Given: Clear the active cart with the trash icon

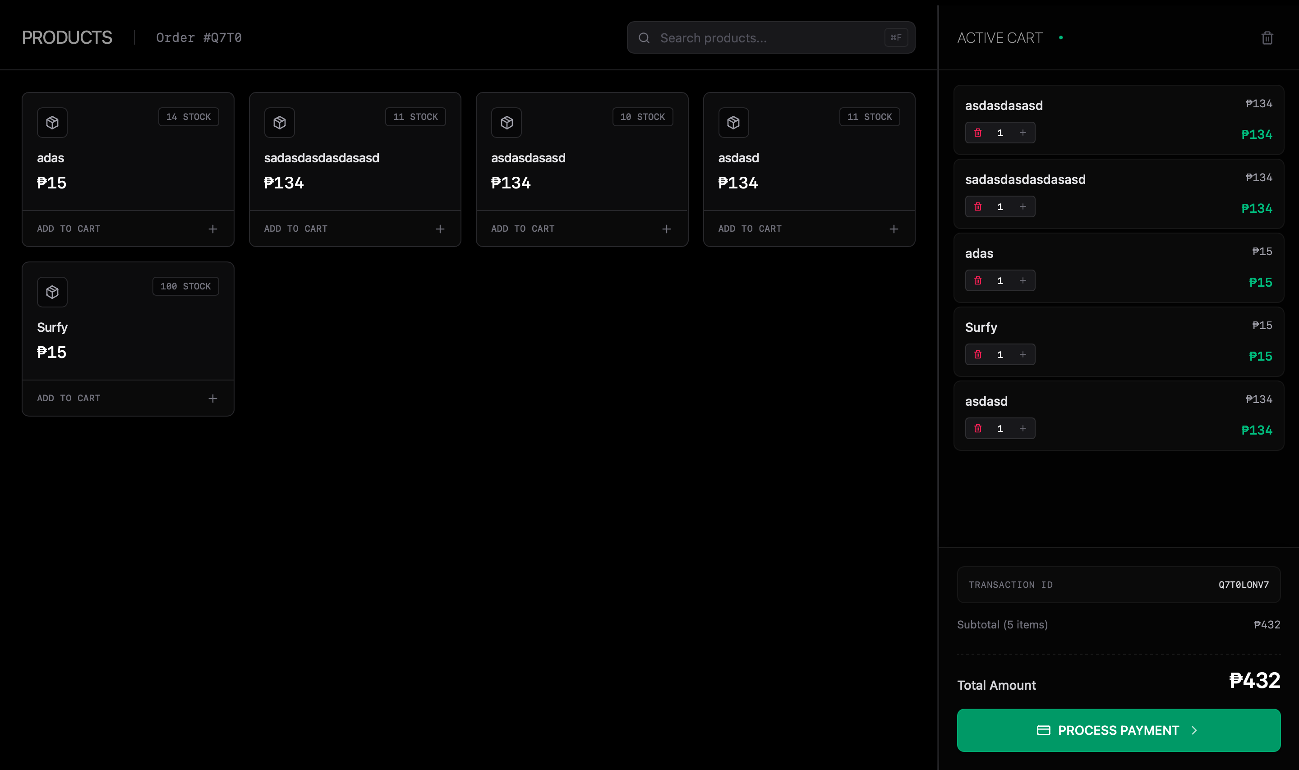Looking at the screenshot, I should click(x=1267, y=38).
